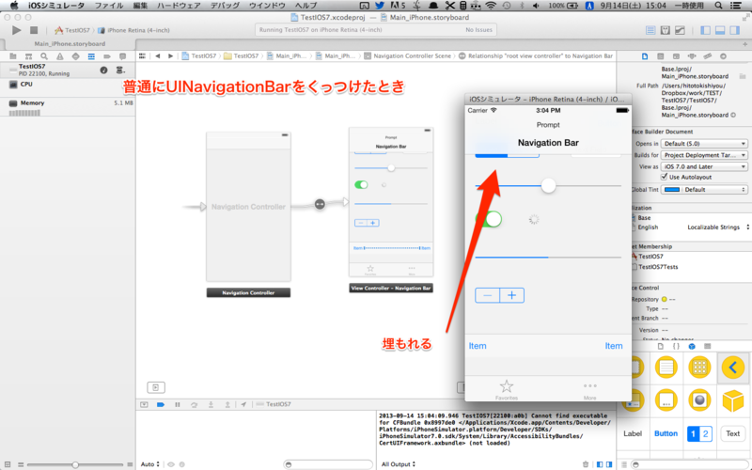Tap the stepper plus button in simulator

pyautogui.click(x=511, y=295)
